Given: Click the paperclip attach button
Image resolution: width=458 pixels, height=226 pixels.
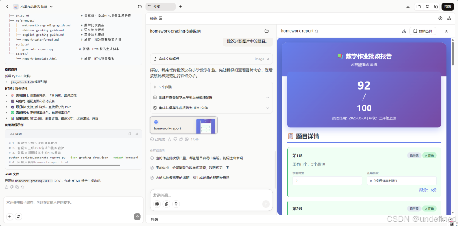Looking at the screenshot, I should pos(167,204).
